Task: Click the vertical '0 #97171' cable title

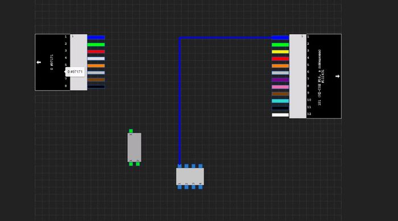Action: [x=52, y=62]
